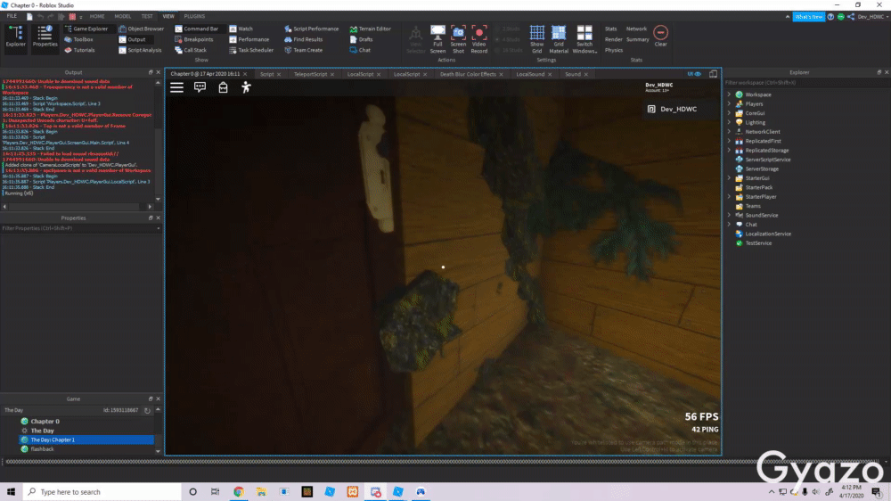This screenshot has height=501, width=891.
Task: Switch to the MODEL ribbon tab
Action: coord(123,16)
